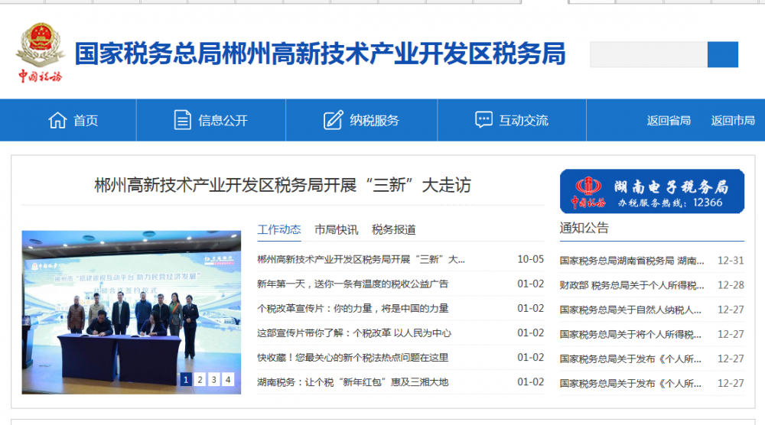This screenshot has width=765, height=425.
Task: Click the national emblem tax logo
Action: pyautogui.click(x=40, y=52)
